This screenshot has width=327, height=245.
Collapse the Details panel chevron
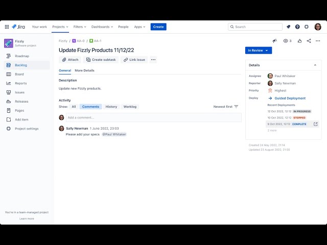tap(315, 65)
